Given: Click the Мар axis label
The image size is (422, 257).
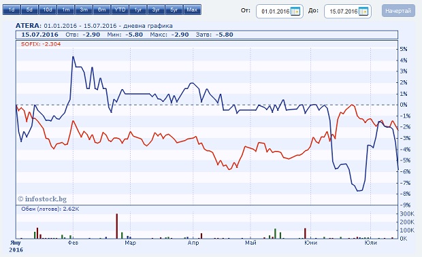Looking at the screenshot, I should [130, 243].
